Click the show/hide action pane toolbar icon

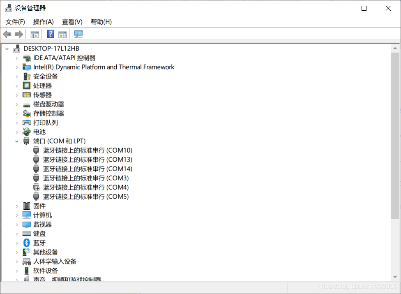click(62, 34)
